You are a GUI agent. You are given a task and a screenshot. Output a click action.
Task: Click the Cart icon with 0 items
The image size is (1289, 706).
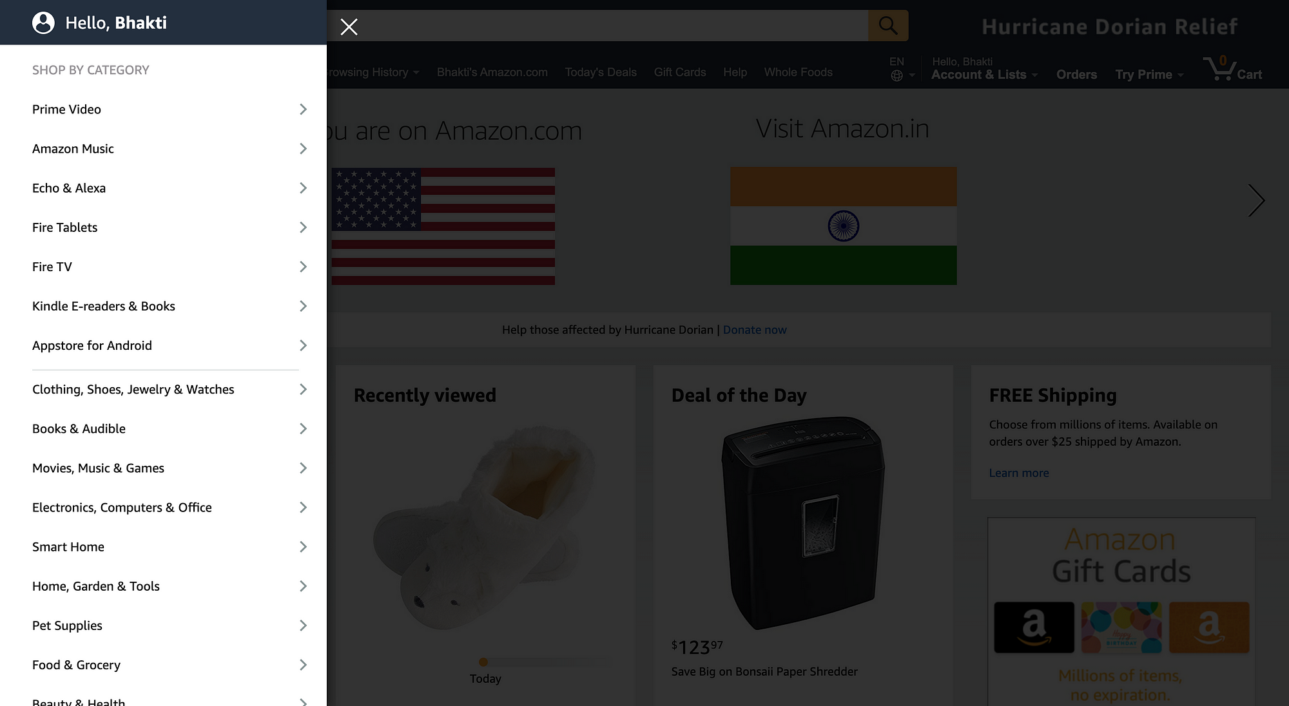pos(1232,70)
